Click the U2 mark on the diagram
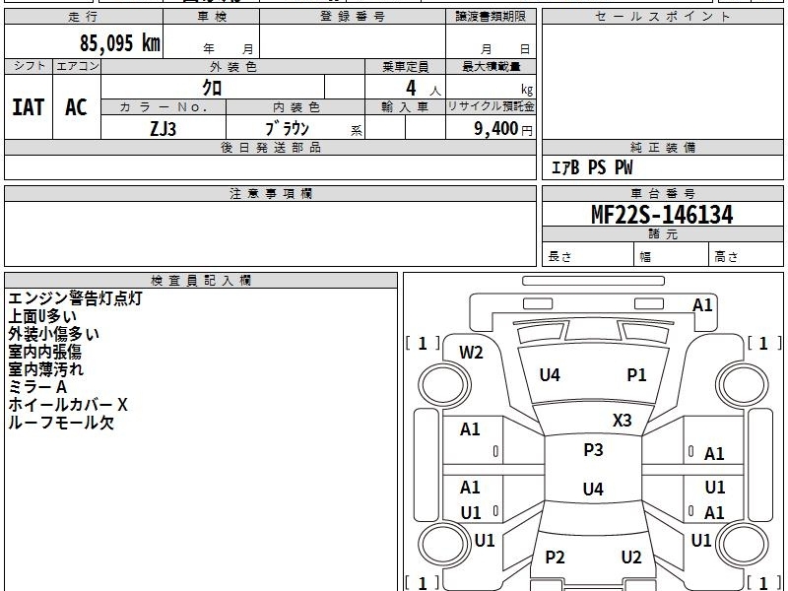Screen dimensions: 788x591 pos(631,557)
